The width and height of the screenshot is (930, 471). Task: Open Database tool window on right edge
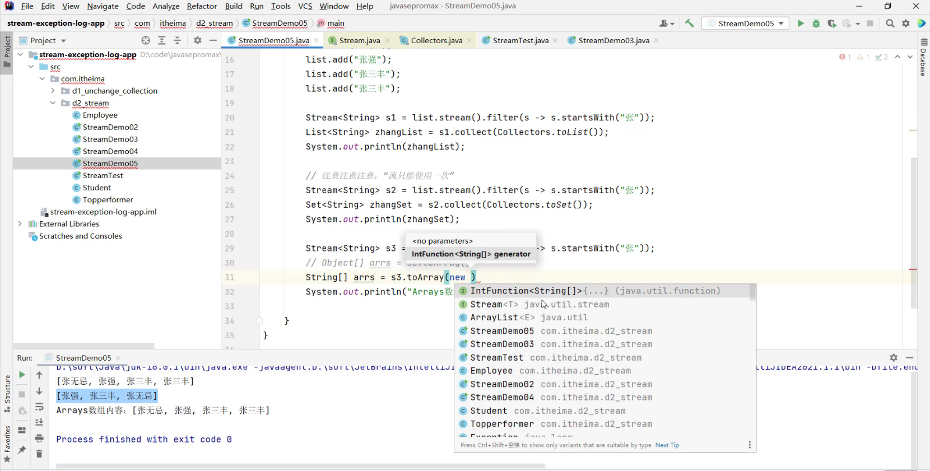point(924,57)
